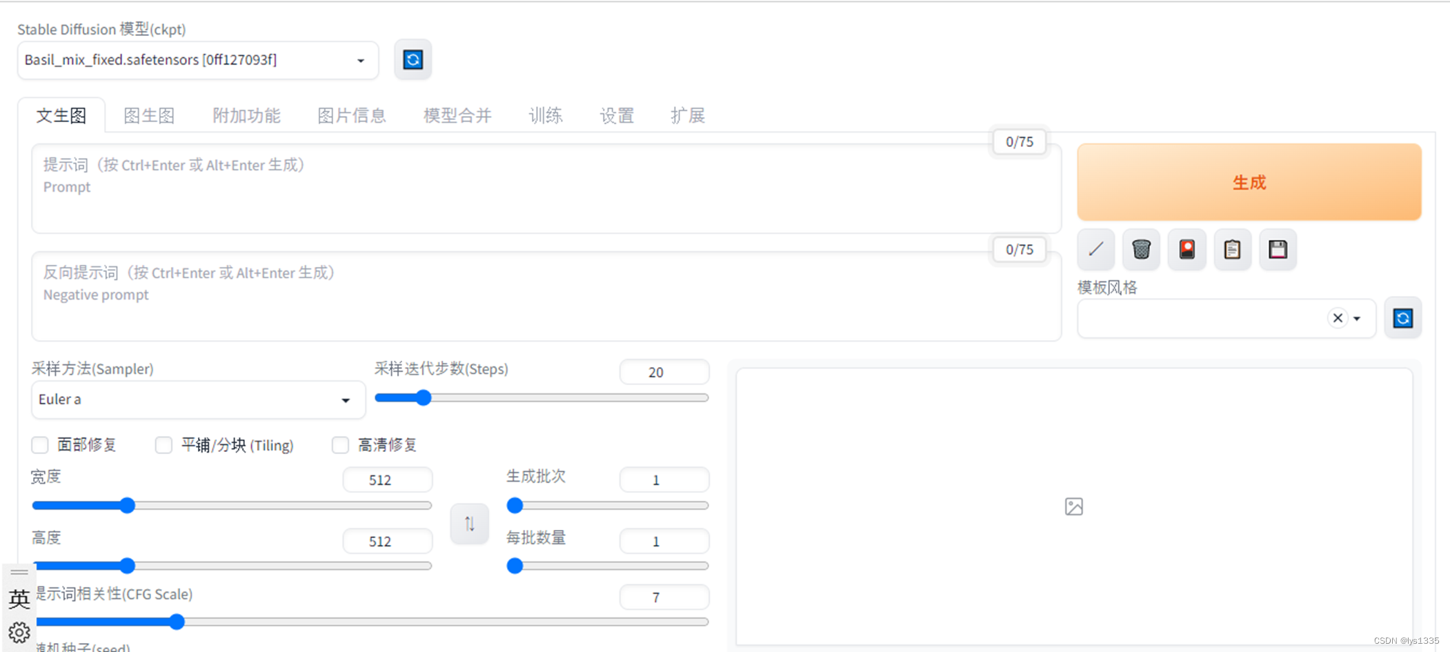This screenshot has height=652, width=1450.
Task: Click the trash can clear-prompt icon
Action: [x=1141, y=249]
